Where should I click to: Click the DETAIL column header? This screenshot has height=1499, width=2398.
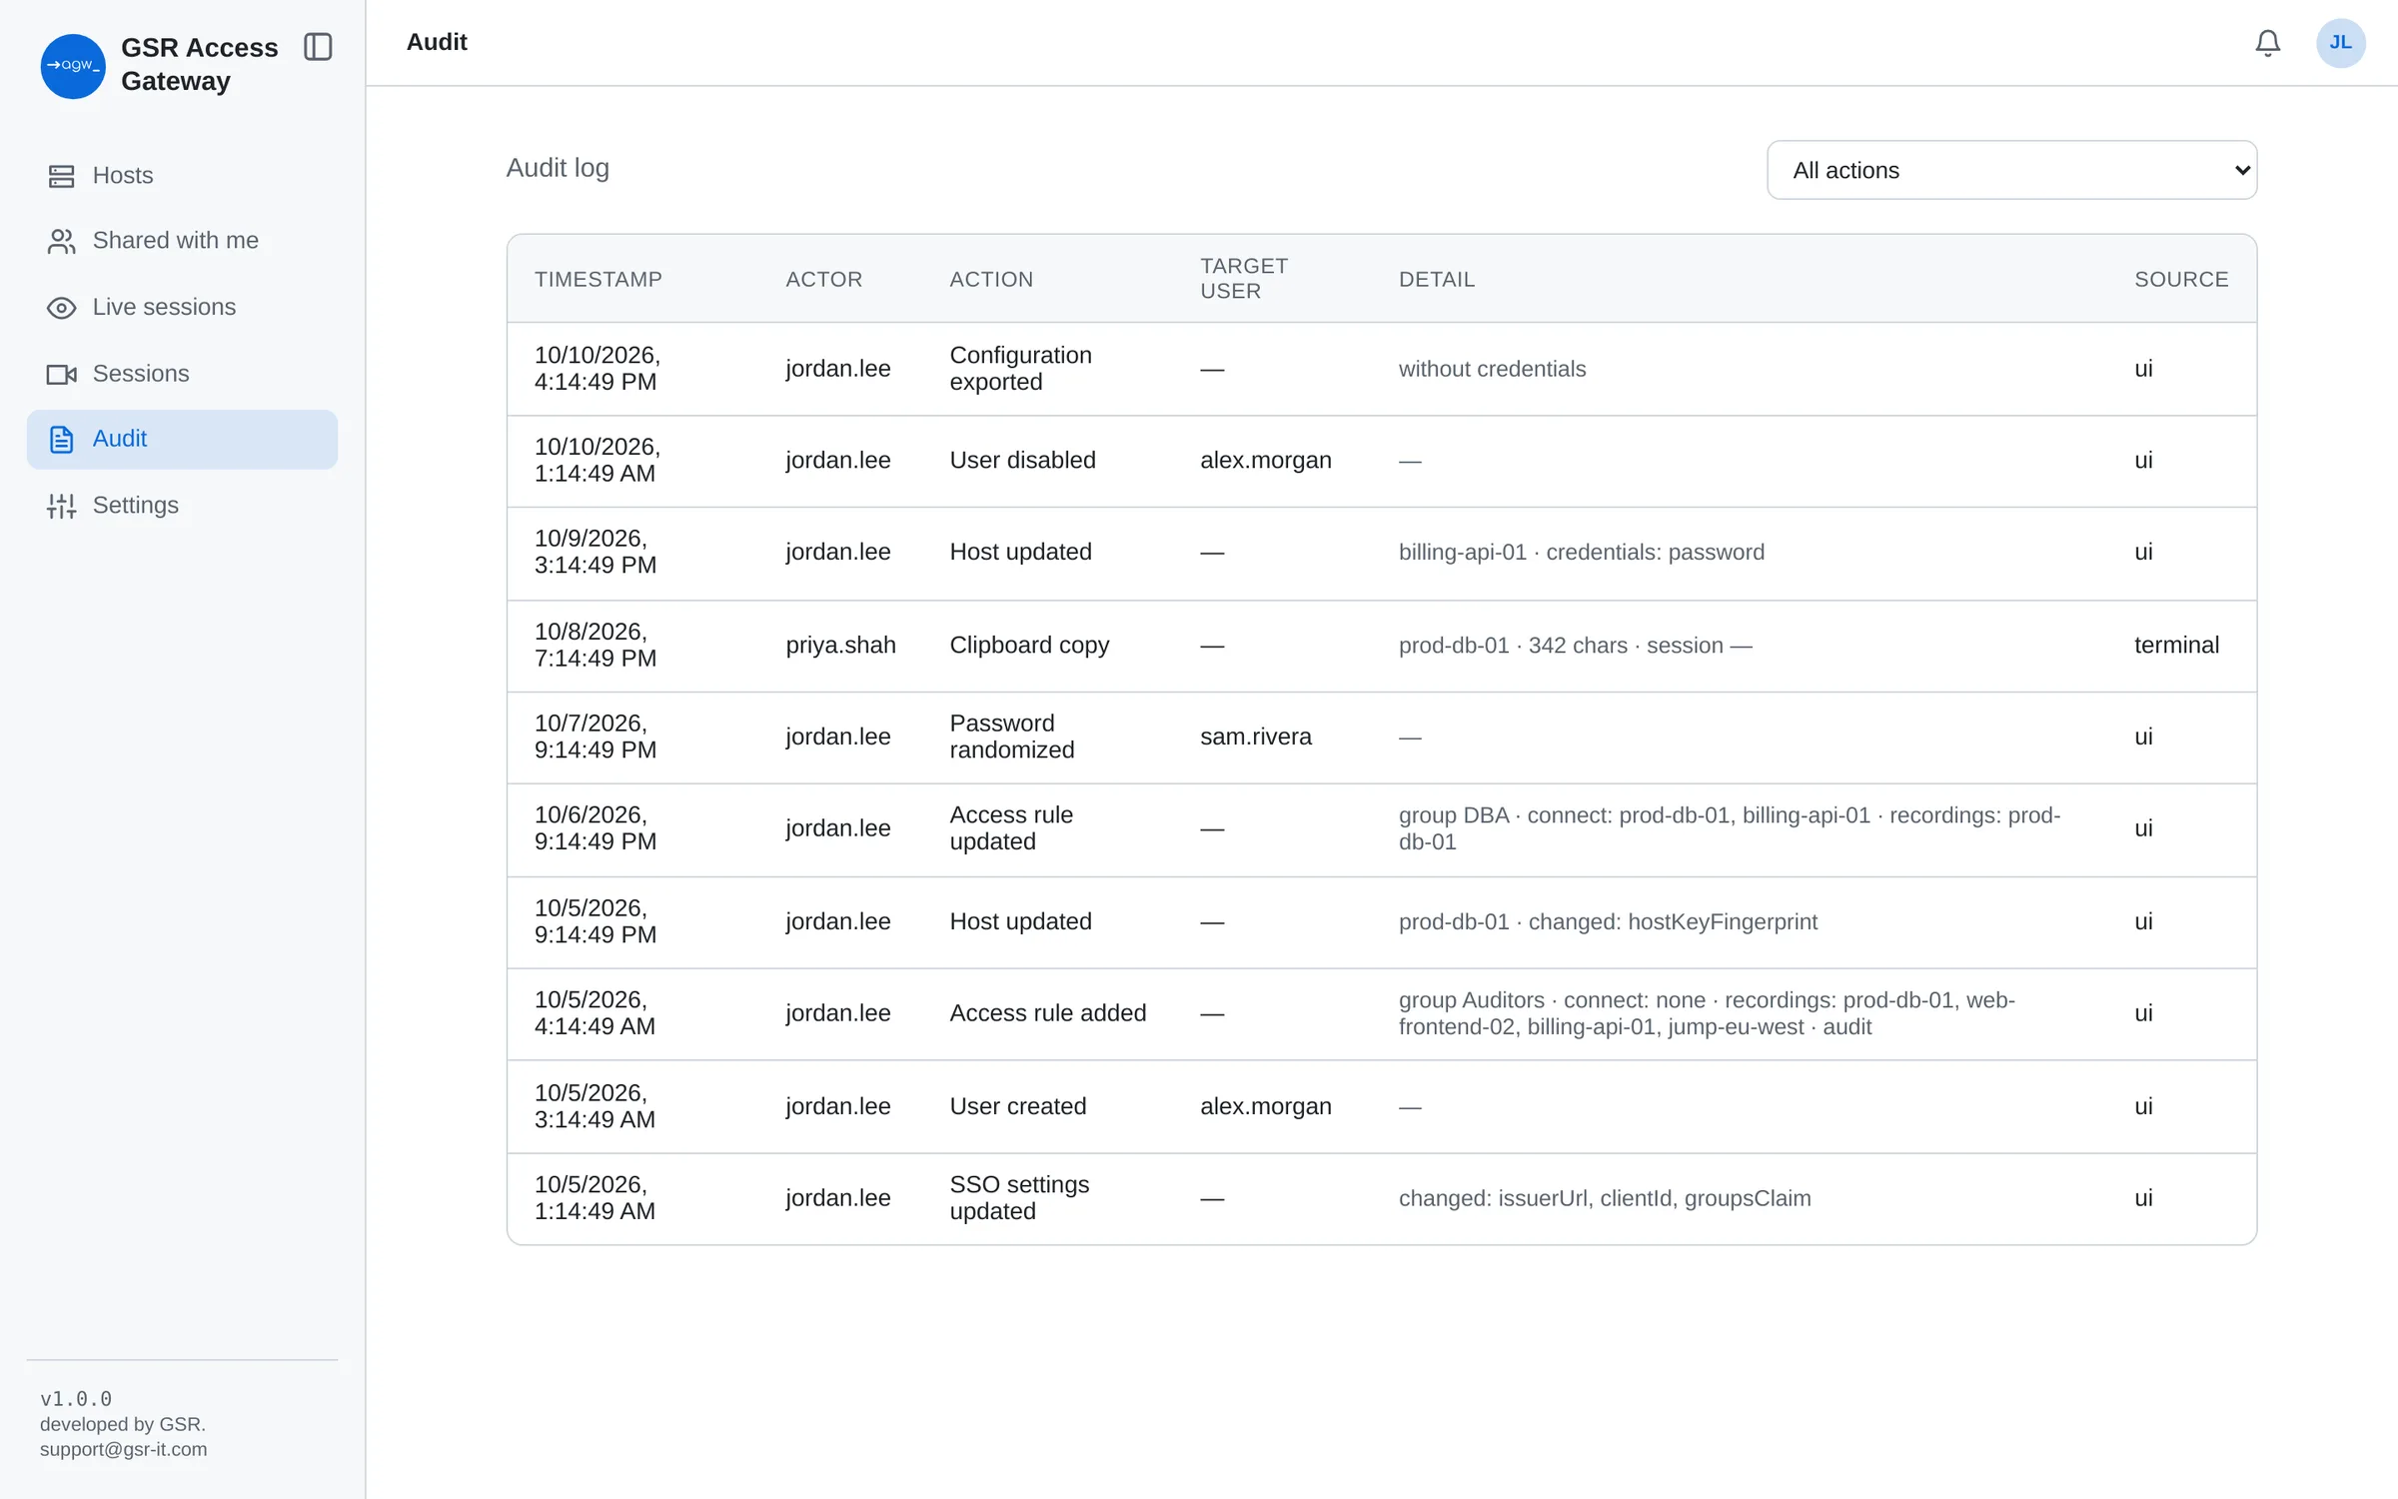tap(1436, 279)
